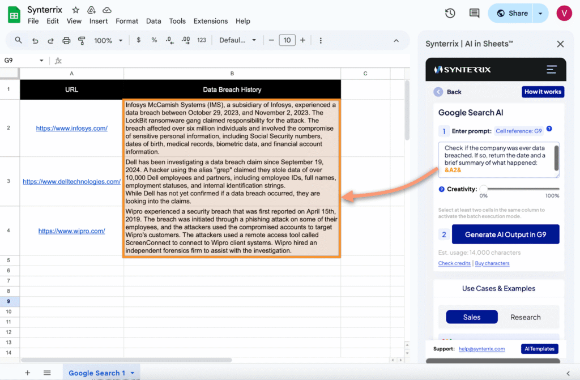
Task: Increase font size plus button
Action: click(302, 40)
